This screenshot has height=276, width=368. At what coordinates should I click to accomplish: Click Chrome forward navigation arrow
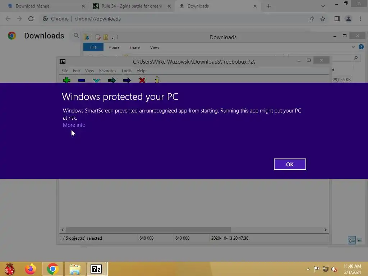click(19, 19)
